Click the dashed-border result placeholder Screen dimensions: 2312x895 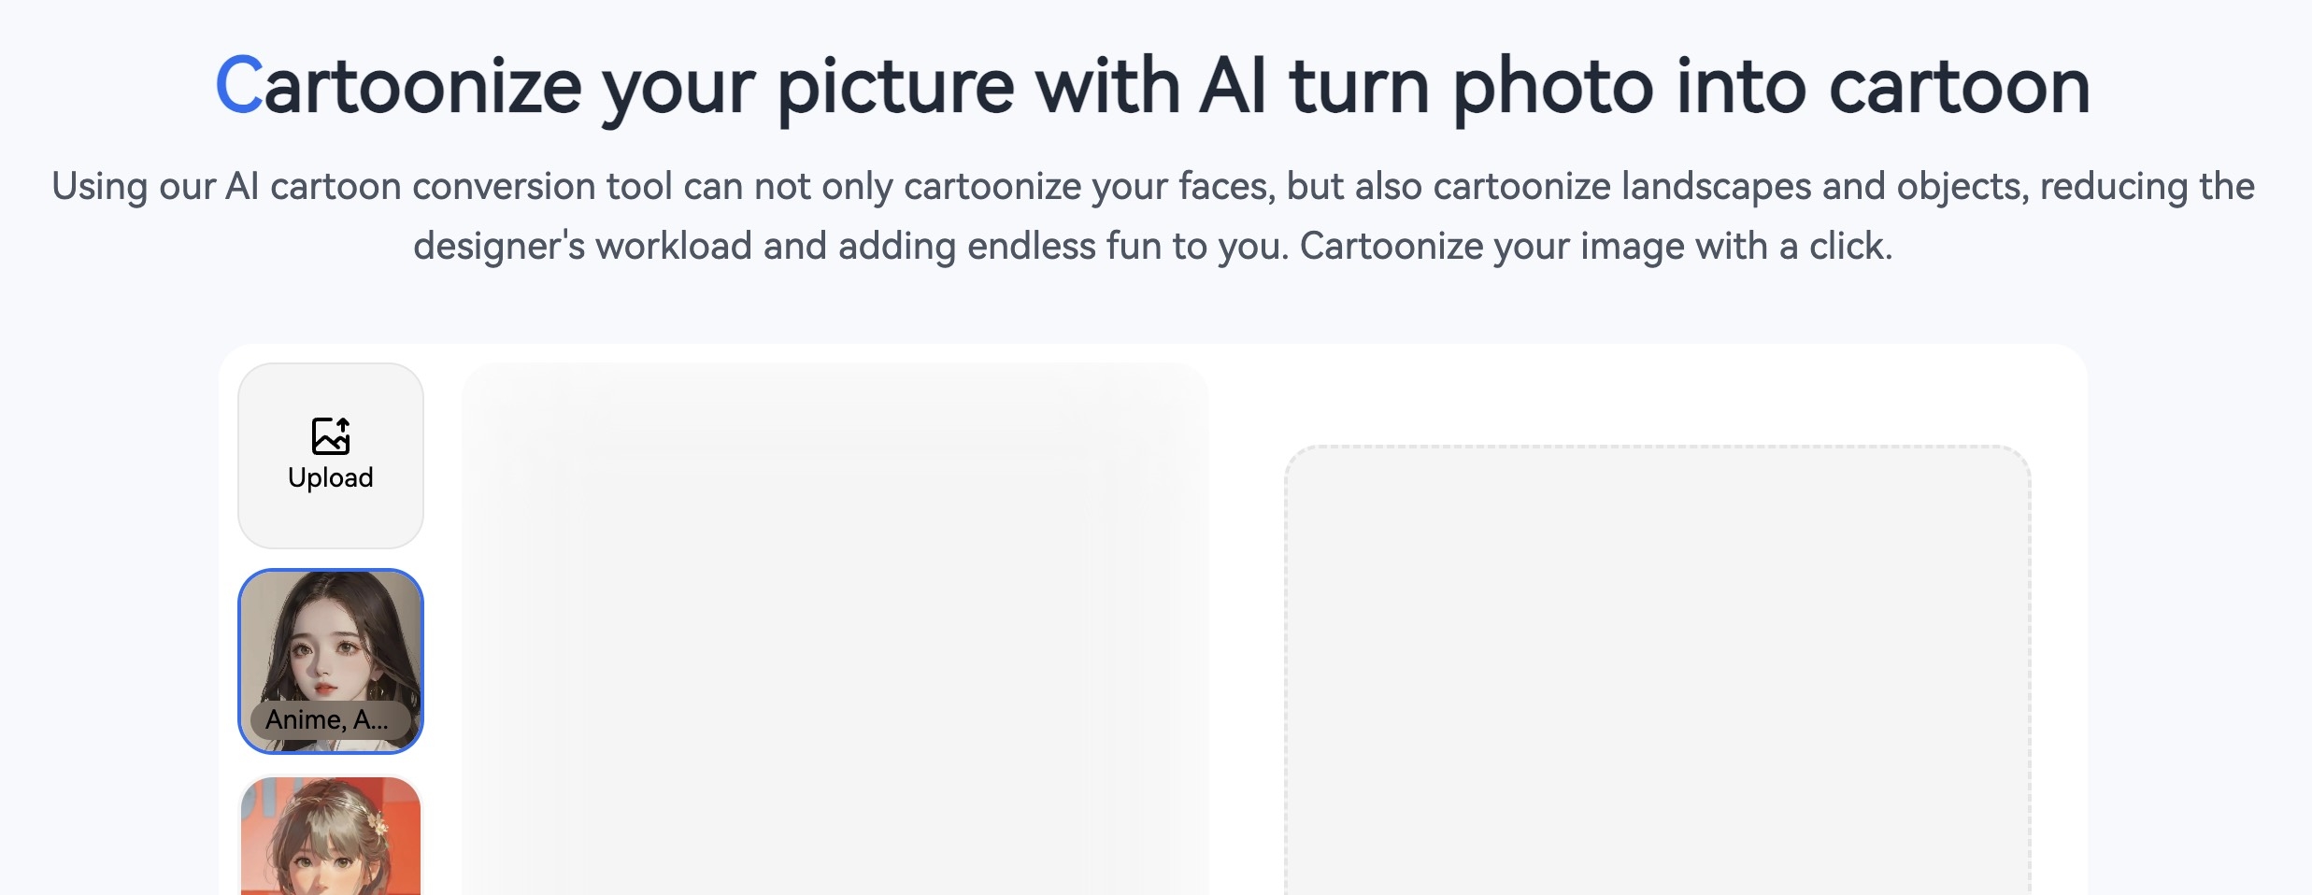(x=1658, y=670)
